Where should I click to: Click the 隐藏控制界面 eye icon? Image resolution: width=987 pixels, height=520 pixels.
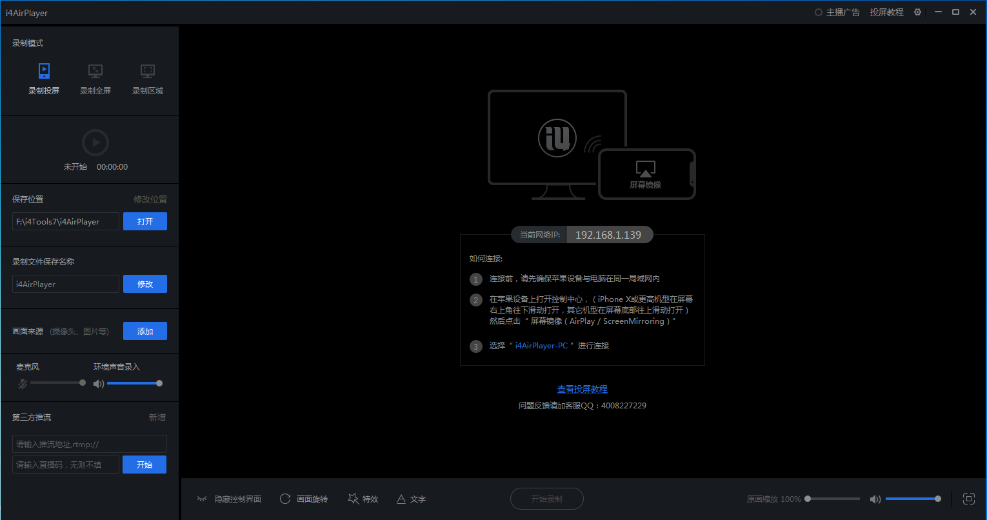[203, 499]
